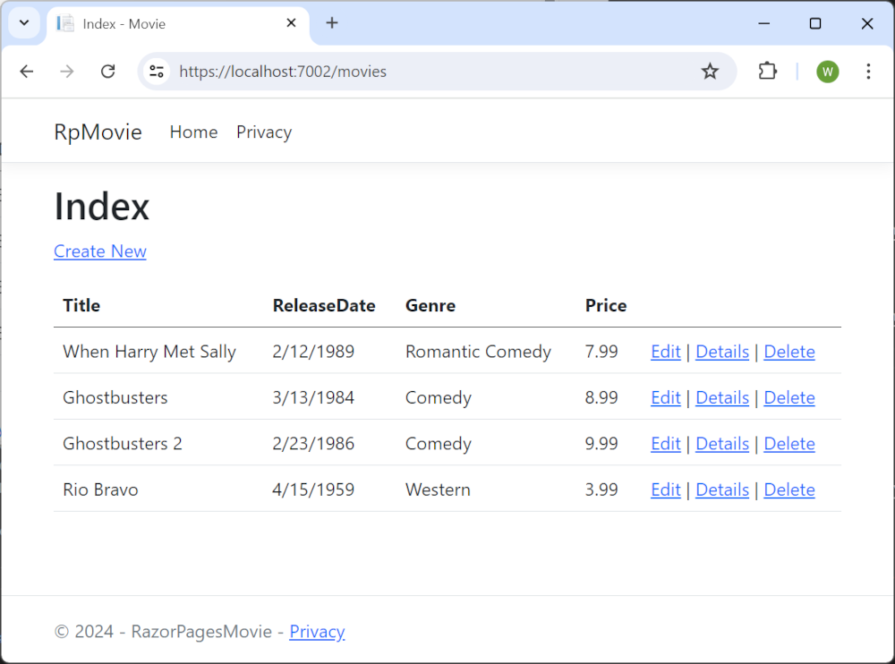Bookmark this page using the star icon
The image size is (895, 664).
[710, 72]
